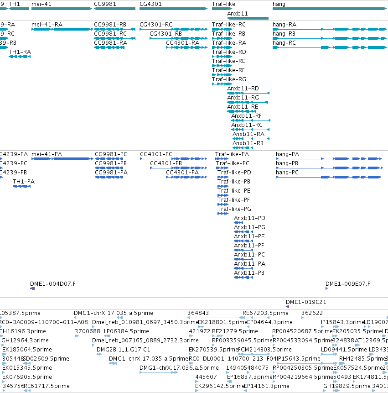Select transcript Traf-like-RD
The height and width of the screenshot is (393, 388).
point(222,57)
